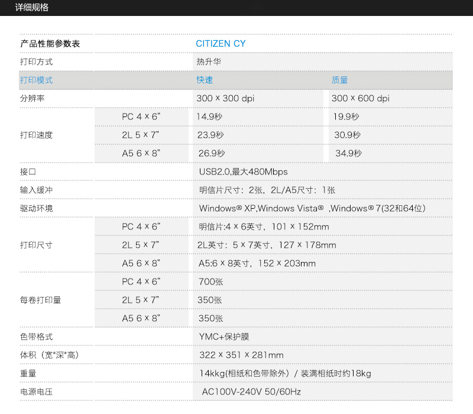Viewport: 473px width, 414px height.
Task: Click the "USB2.0,最大480Mbps" value
Action: (244, 172)
